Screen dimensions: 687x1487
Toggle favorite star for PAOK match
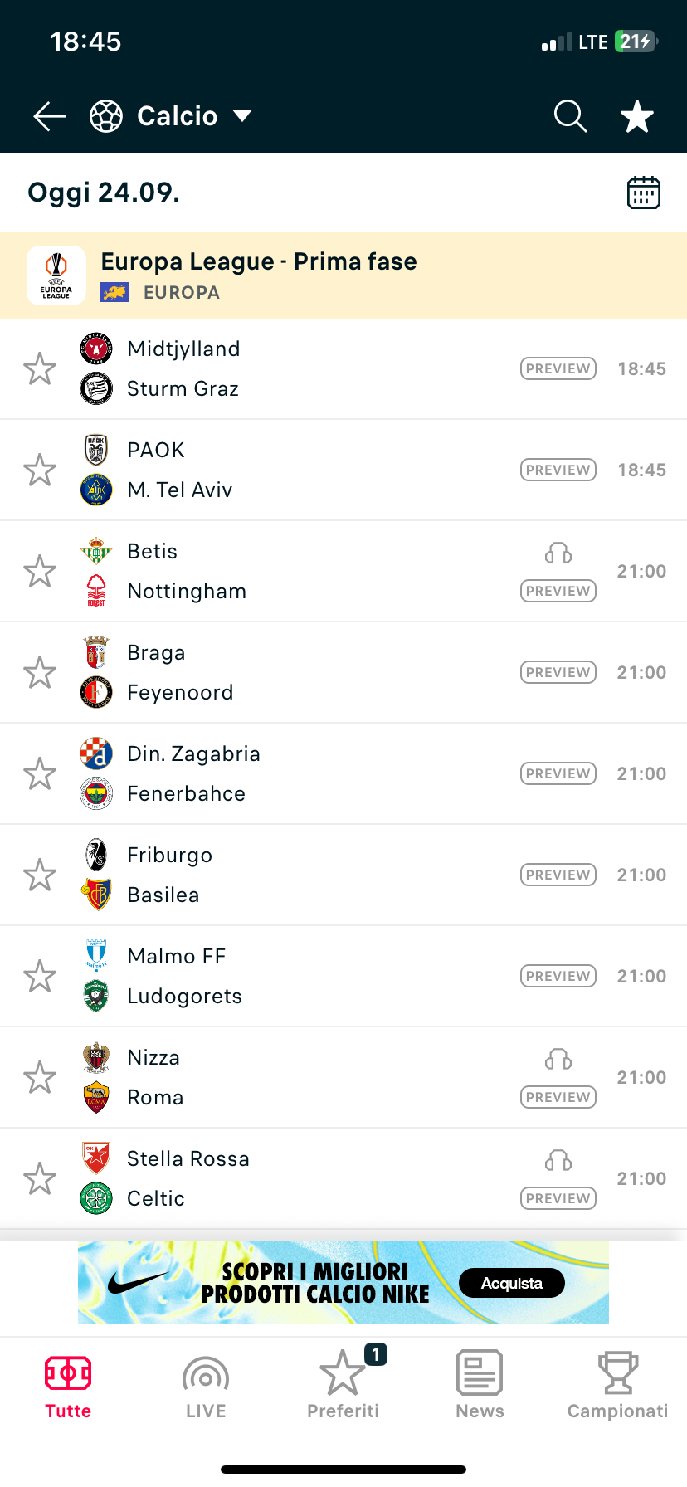tap(40, 470)
